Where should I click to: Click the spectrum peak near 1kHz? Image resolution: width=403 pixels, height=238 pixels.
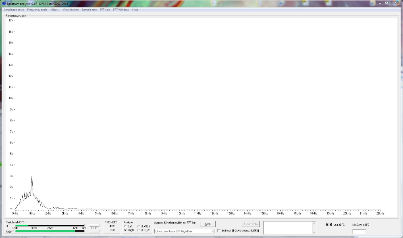(x=32, y=177)
